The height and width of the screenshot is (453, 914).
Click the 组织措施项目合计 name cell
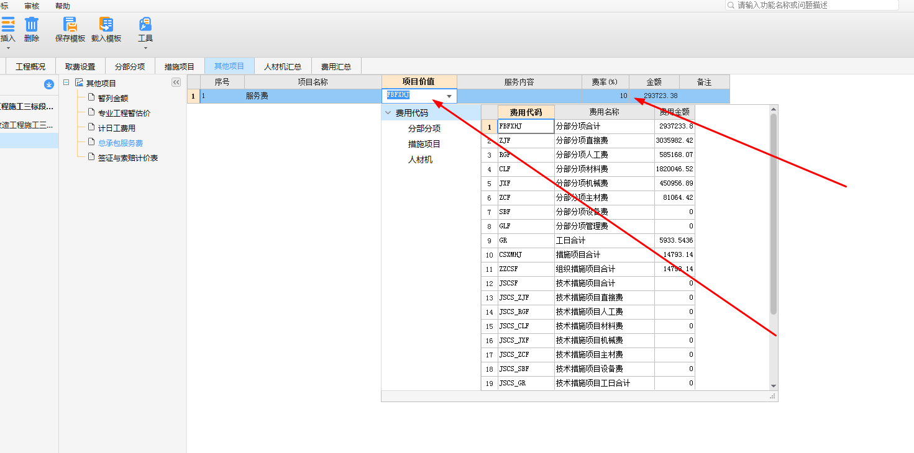tap(605, 269)
